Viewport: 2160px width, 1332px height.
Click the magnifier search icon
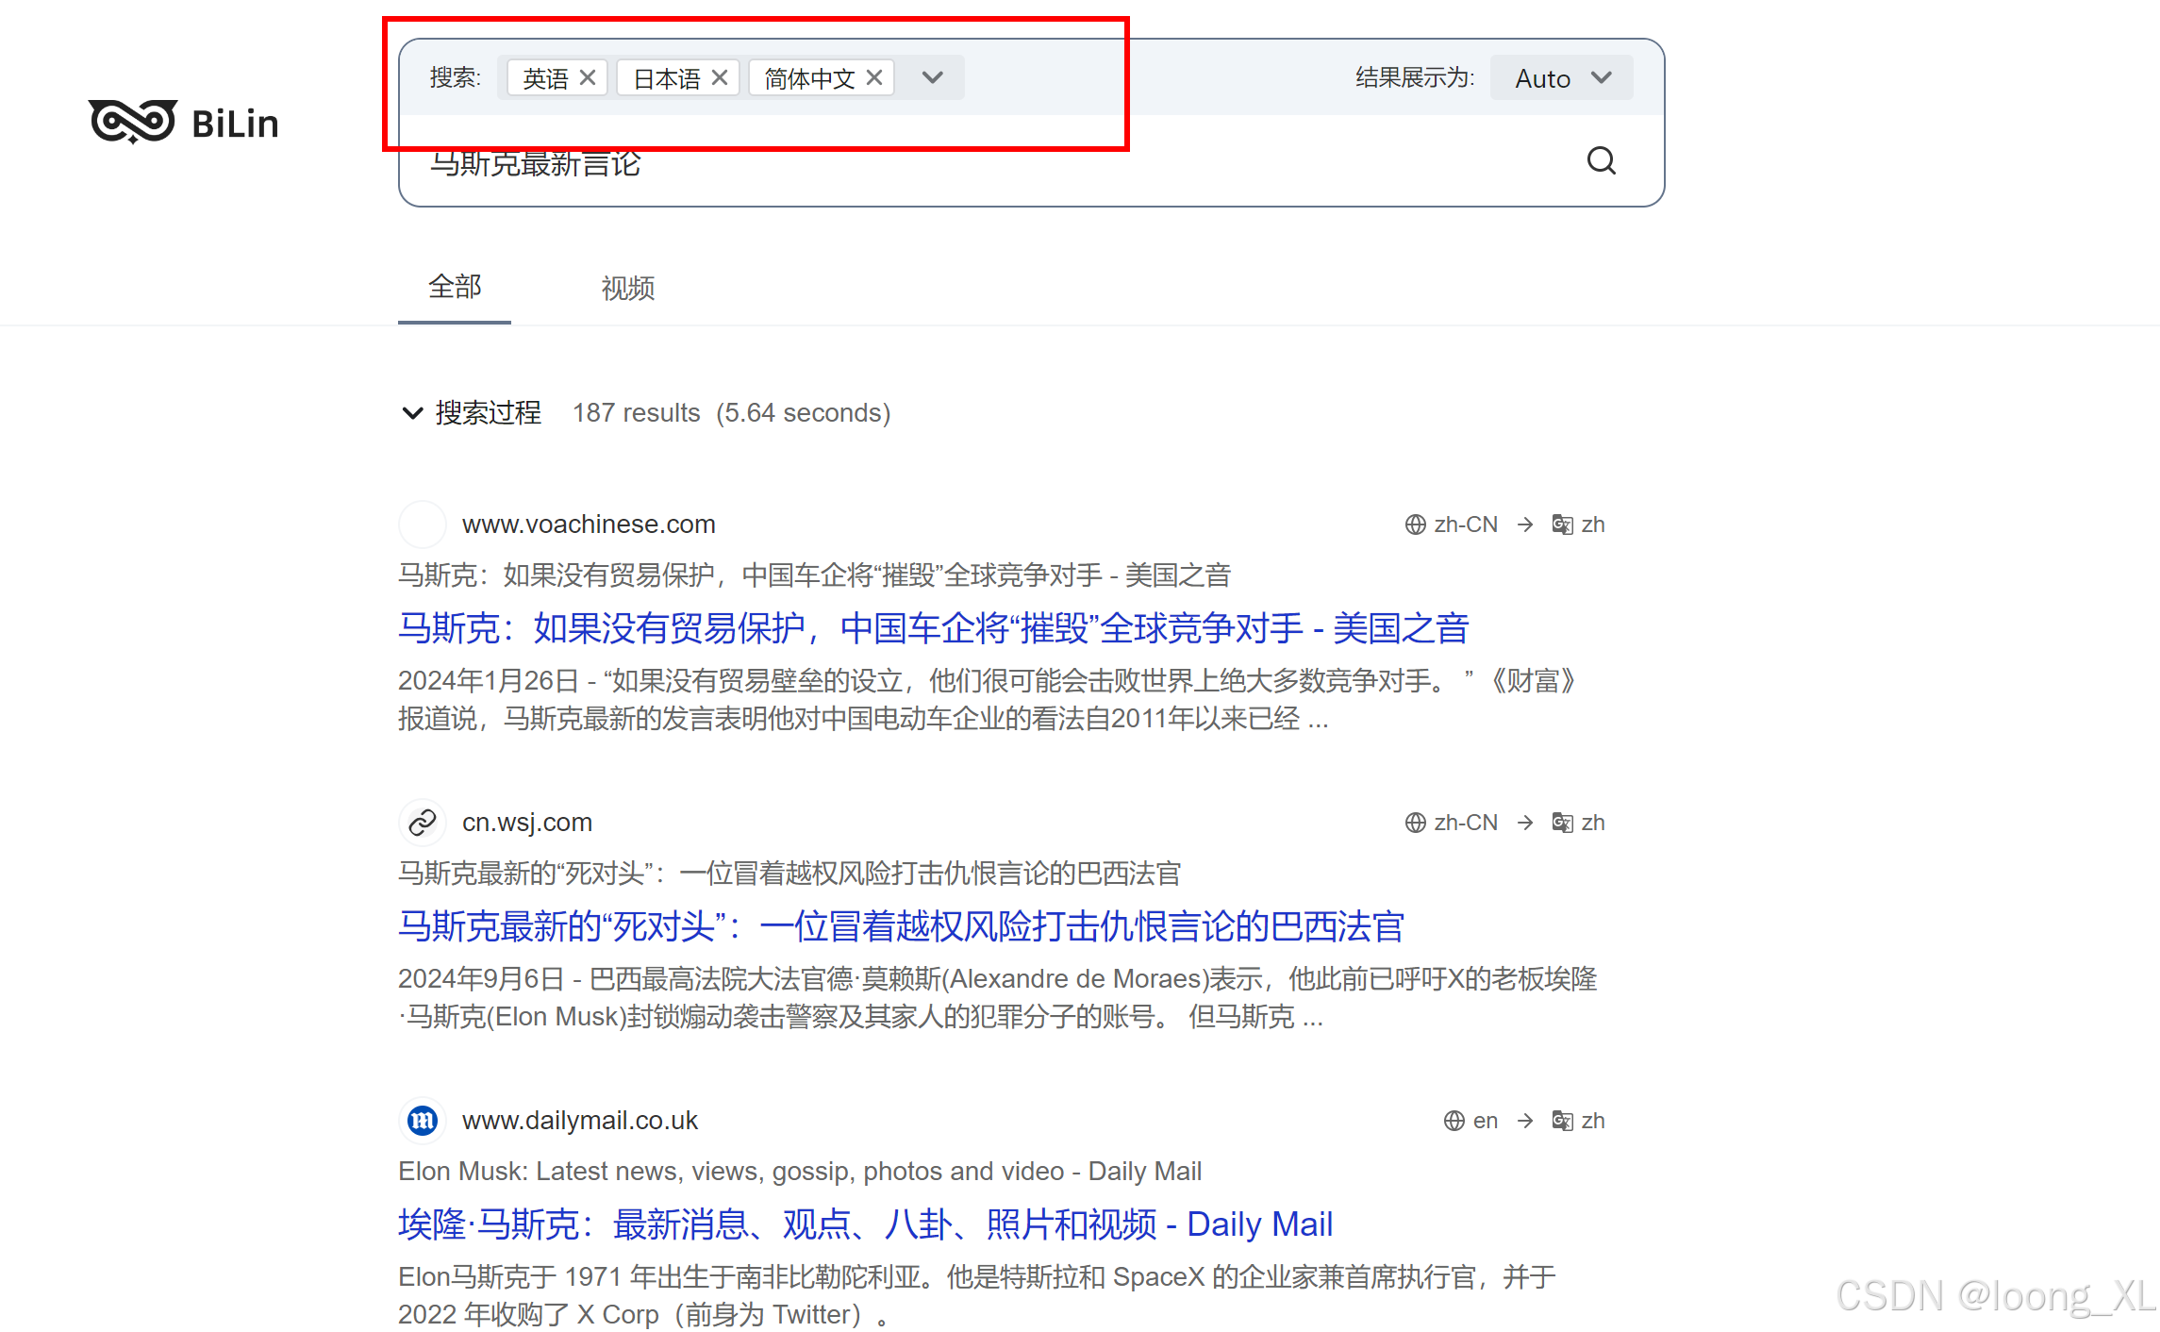coord(1601,161)
